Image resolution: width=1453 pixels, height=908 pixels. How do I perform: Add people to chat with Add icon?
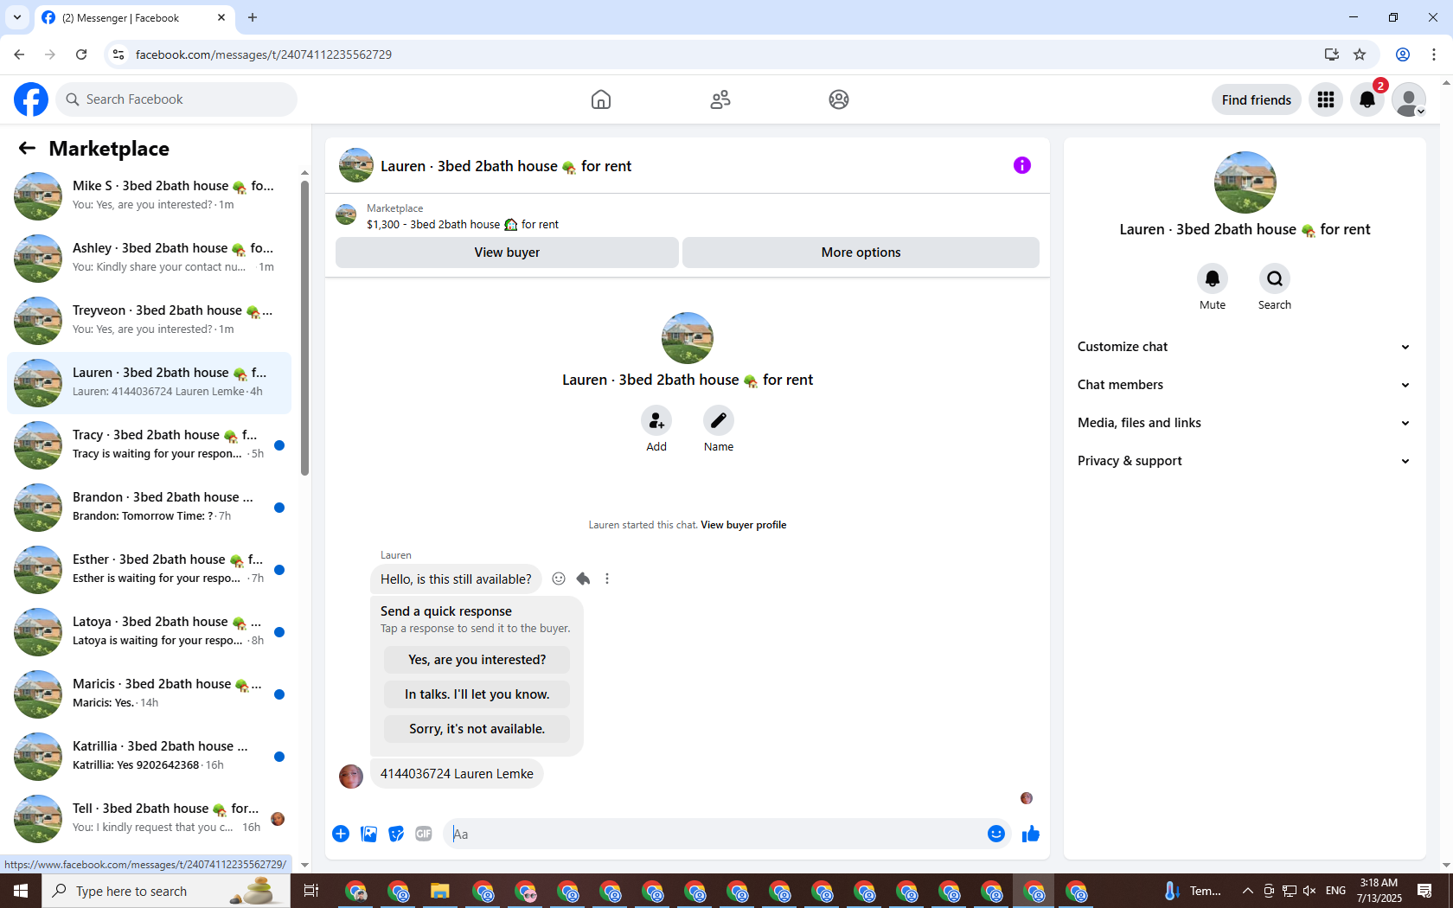656,421
